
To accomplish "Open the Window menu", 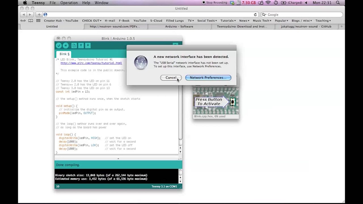I will click(x=102, y=3).
